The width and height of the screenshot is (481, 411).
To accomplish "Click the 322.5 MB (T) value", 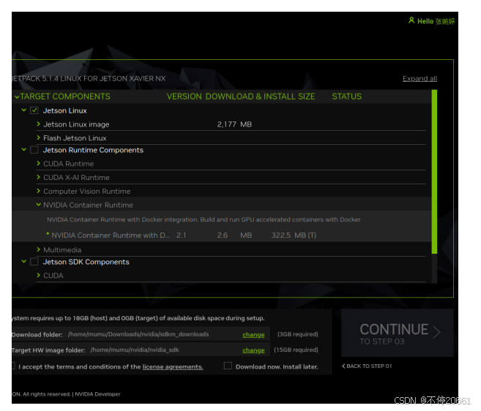I will 294,235.
